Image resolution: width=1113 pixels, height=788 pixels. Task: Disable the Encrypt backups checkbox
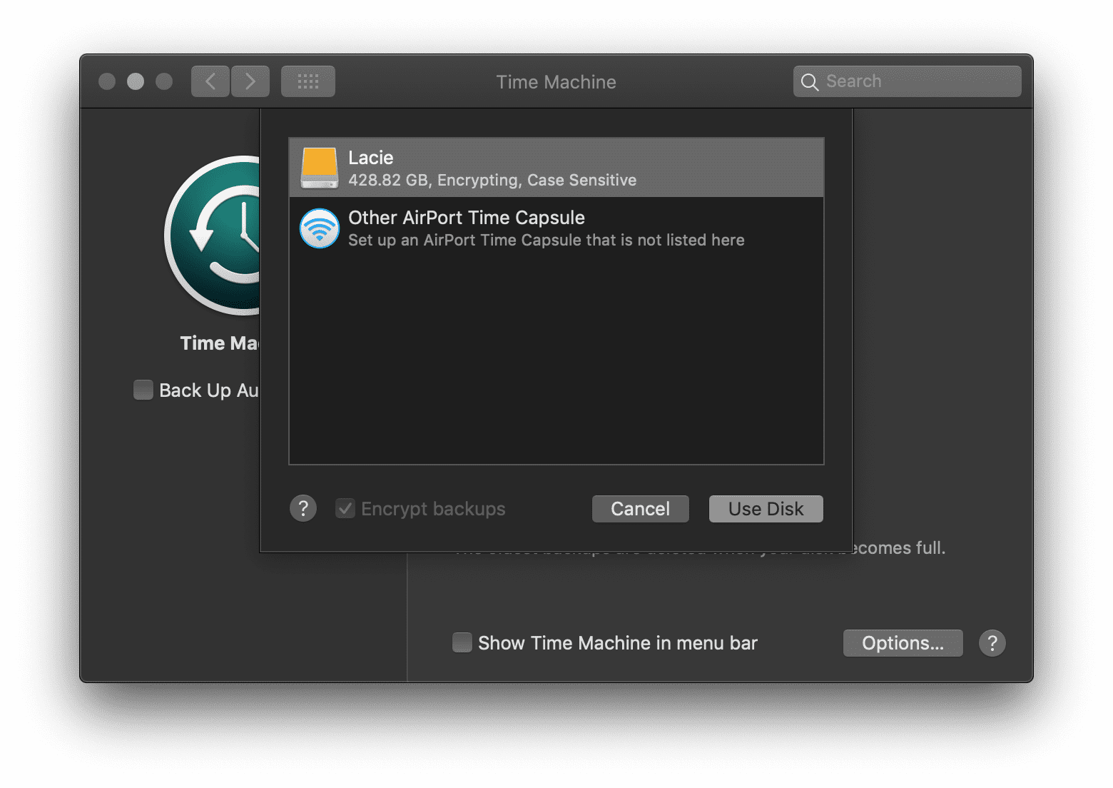[345, 508]
